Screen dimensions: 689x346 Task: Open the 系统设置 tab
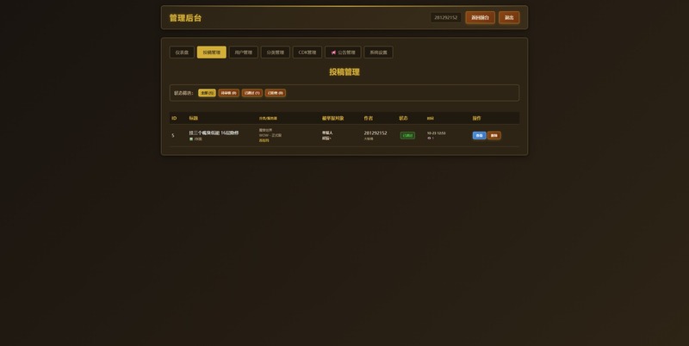tap(378, 53)
